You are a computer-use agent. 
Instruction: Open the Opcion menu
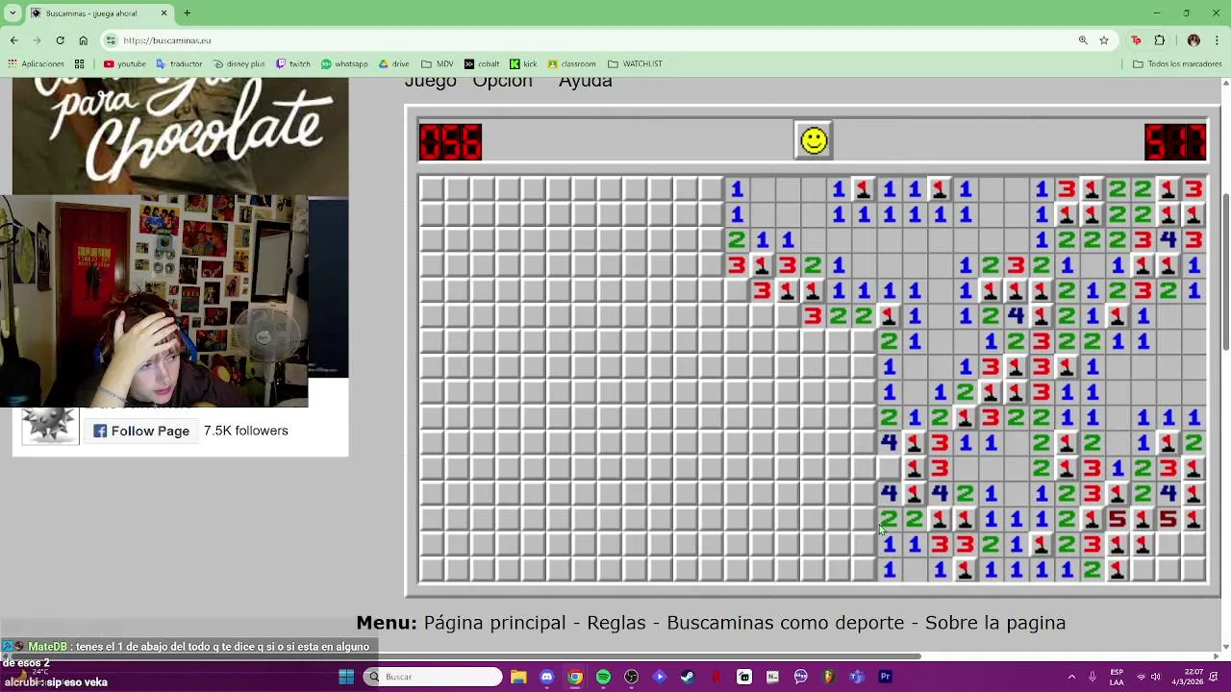[x=502, y=82]
